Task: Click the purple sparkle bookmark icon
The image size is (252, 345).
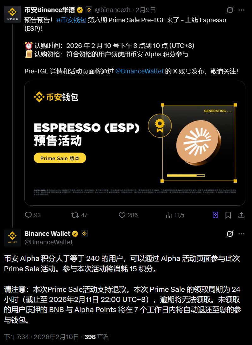Action: (x=215, y=215)
